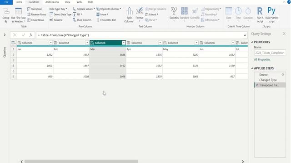
Task: Open gear settings for Source step
Action: tap(283, 75)
